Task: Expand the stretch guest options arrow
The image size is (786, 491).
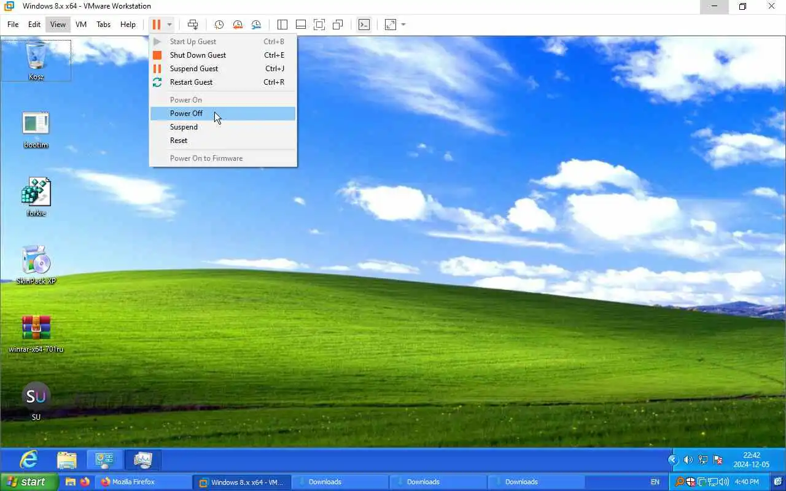Action: click(x=403, y=25)
